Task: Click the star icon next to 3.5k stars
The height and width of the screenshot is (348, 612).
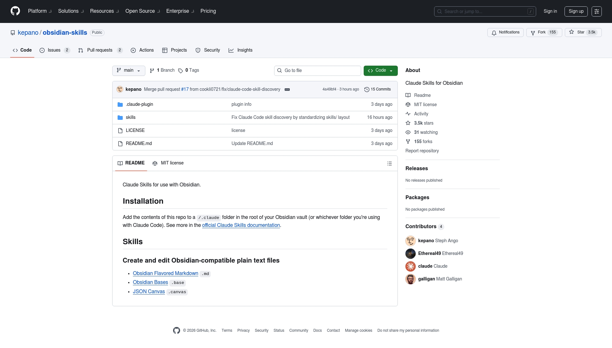Action: [408, 123]
